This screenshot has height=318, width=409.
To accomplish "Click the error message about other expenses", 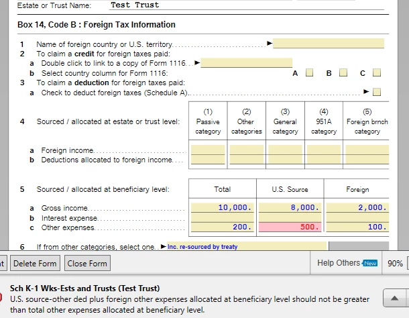I will [x=190, y=305].
